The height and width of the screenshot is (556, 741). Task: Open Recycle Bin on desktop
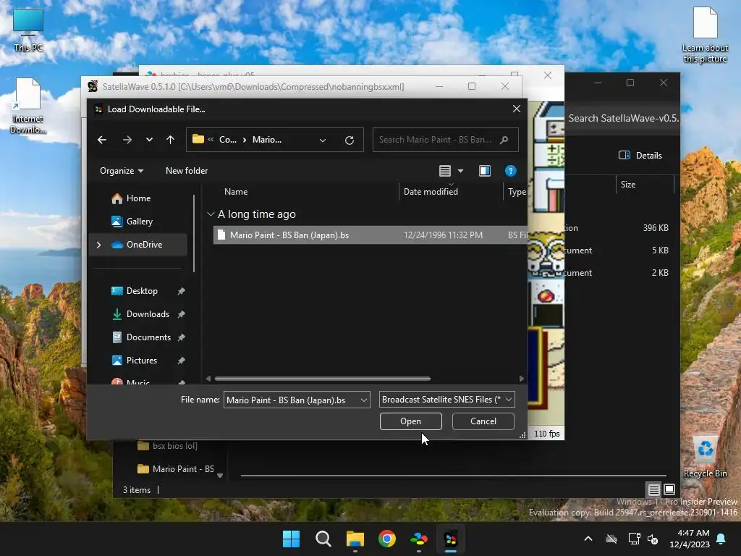point(705,458)
